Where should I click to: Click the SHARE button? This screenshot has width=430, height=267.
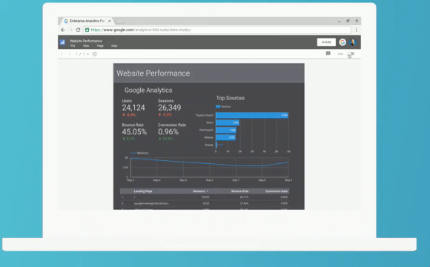click(326, 42)
